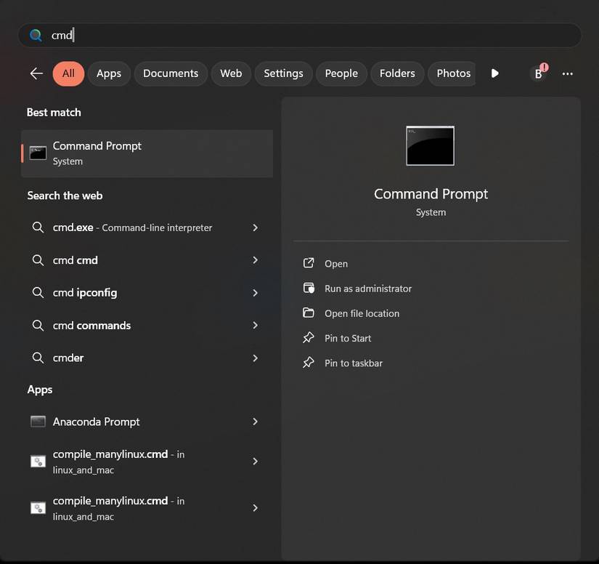Click the search text field containing cmd
599x564 pixels.
(300, 35)
